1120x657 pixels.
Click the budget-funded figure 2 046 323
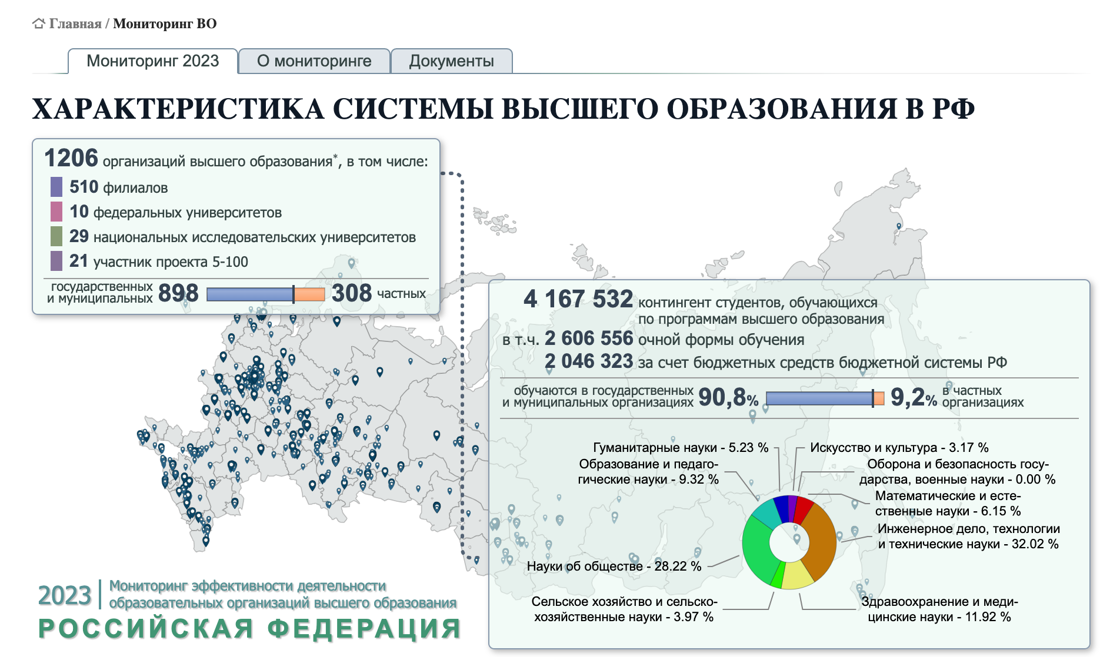coord(589,361)
